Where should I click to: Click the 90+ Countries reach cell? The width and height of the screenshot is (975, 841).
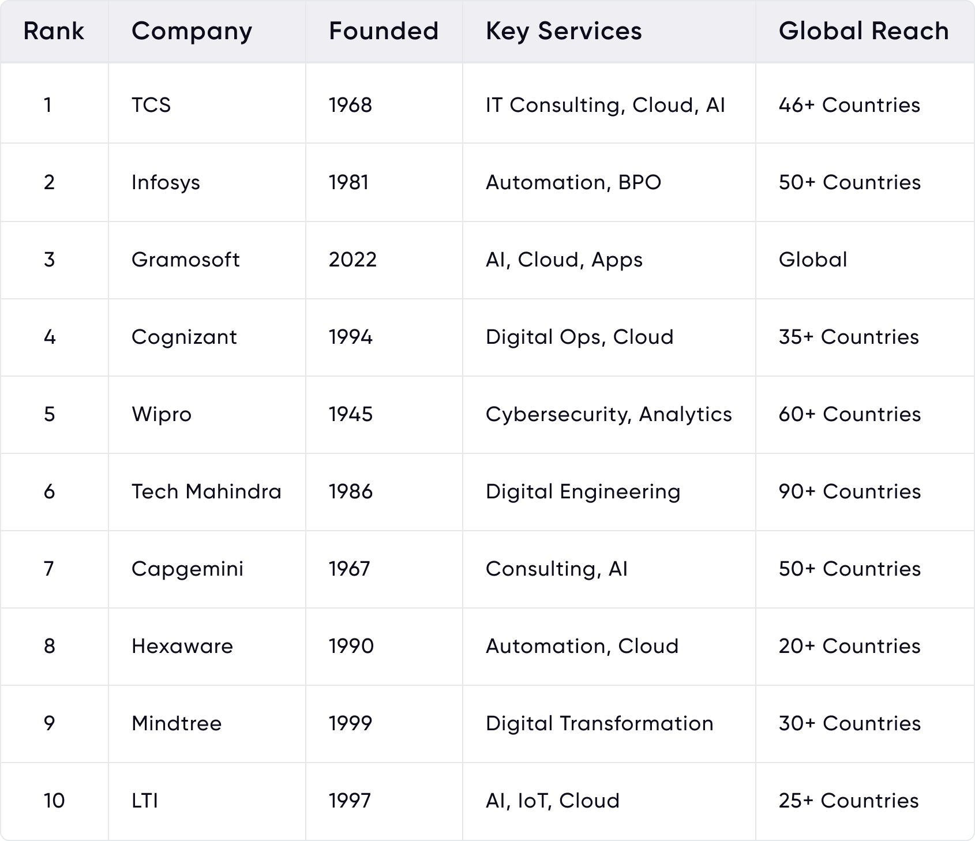pos(850,491)
